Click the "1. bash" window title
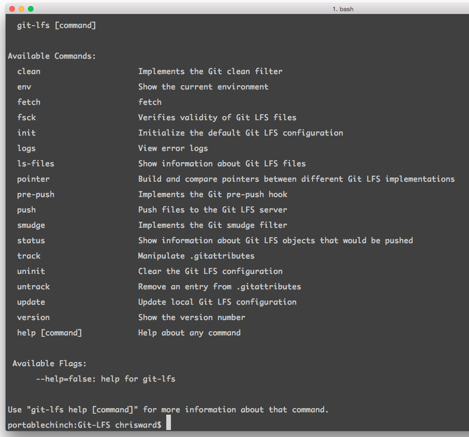 pos(343,9)
